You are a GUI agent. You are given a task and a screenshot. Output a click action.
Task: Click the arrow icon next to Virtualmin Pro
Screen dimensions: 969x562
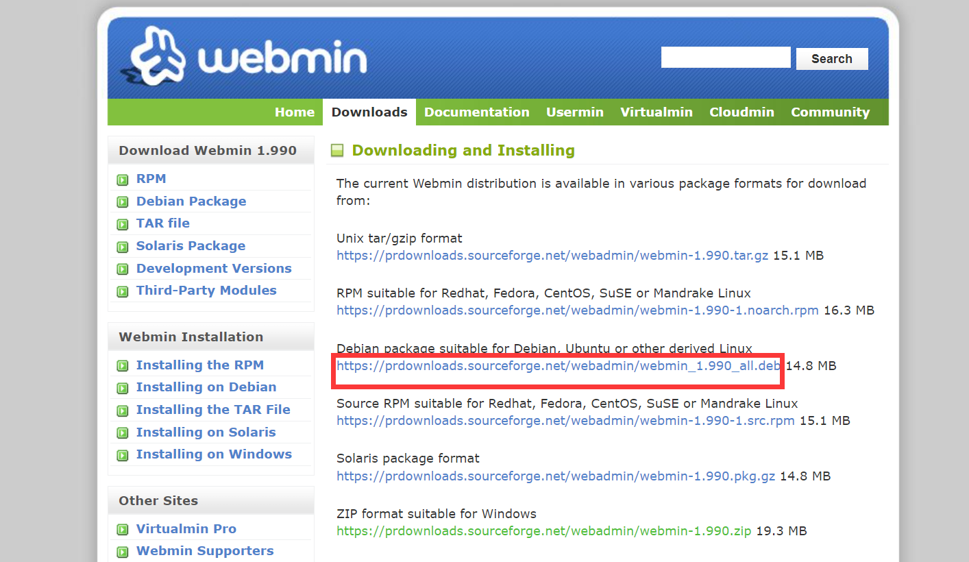[122, 528]
